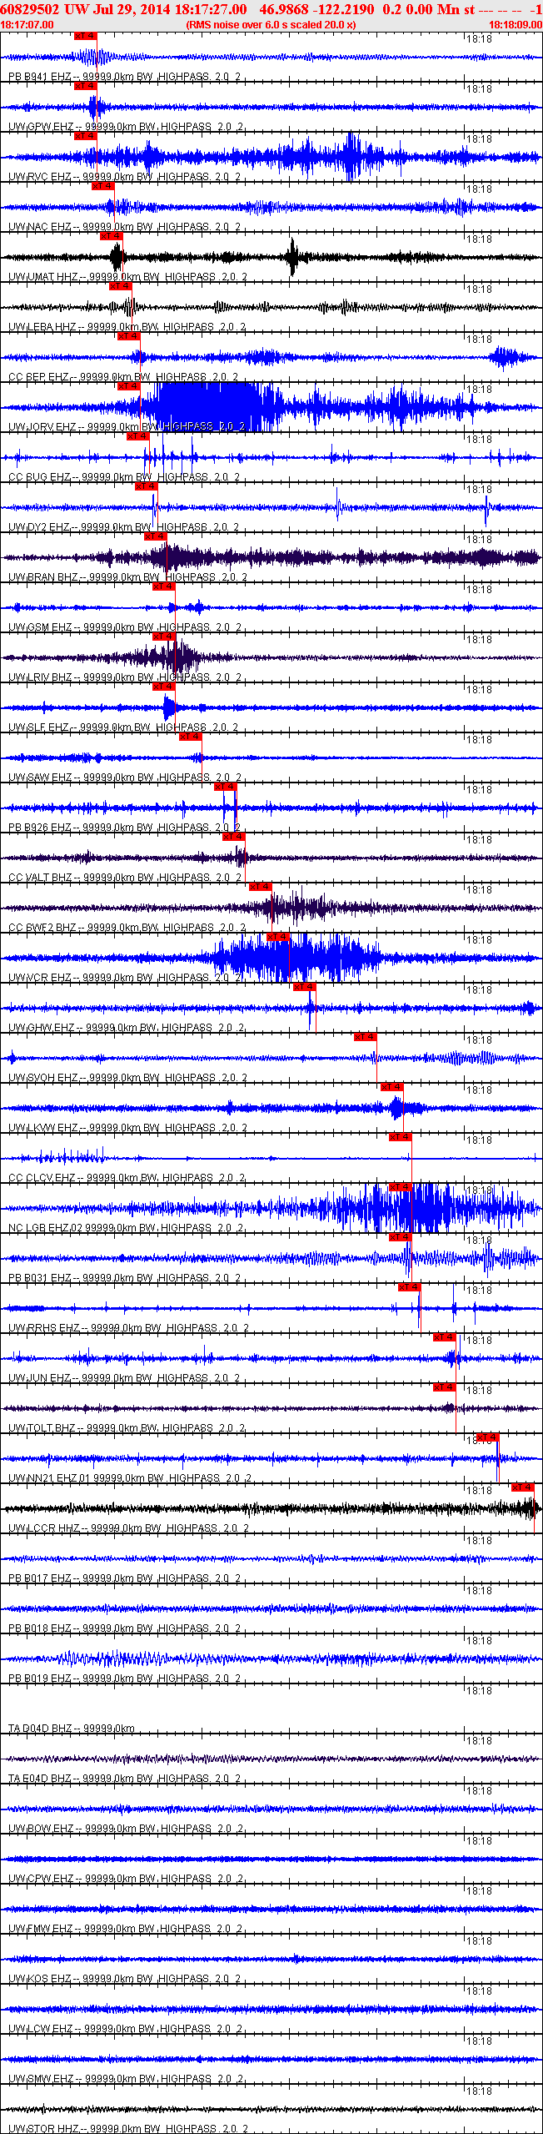Image resolution: width=543 pixels, height=2134 pixels.
Task: Click the UW RVC EHZ station label
Action: (40, 177)
